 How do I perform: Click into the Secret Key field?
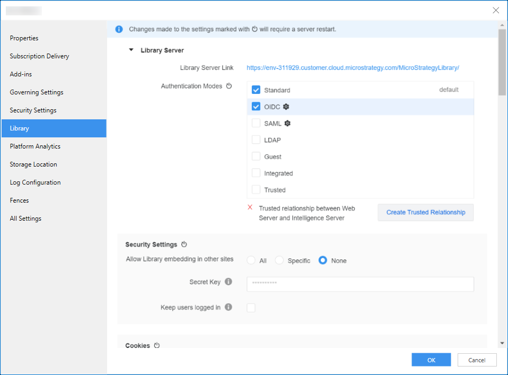pyautogui.click(x=360, y=284)
